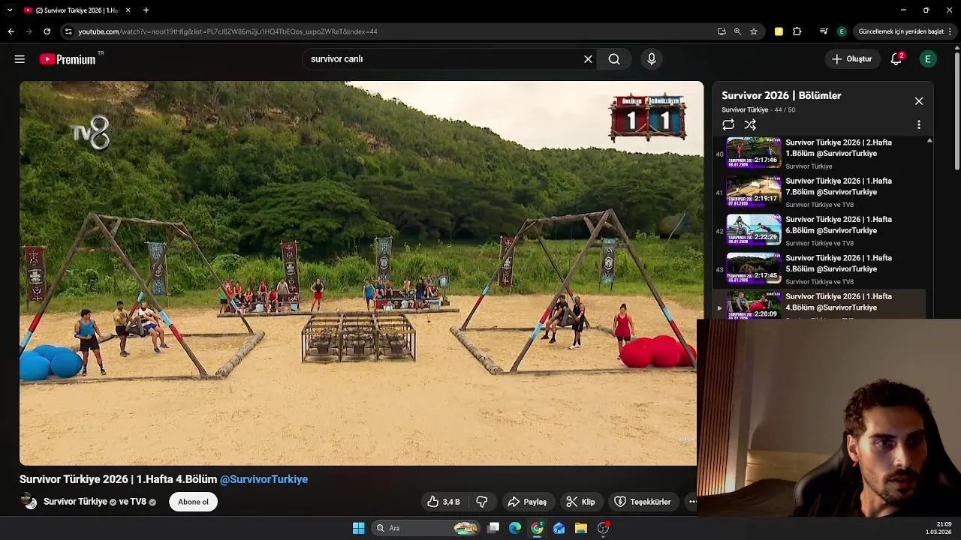Toggle playlist loop
Screen dimensions: 961x540
pyautogui.click(x=728, y=125)
